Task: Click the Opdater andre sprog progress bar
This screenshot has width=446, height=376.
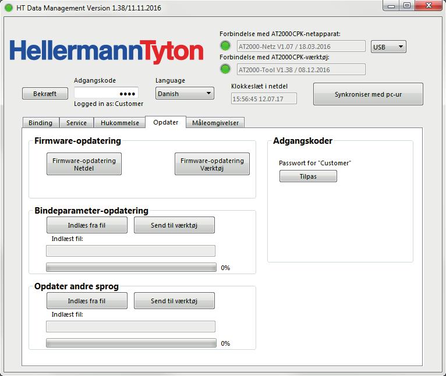Action: point(131,343)
